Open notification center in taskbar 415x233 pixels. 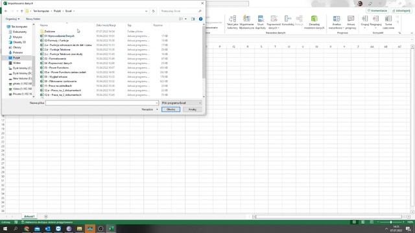click(409, 228)
